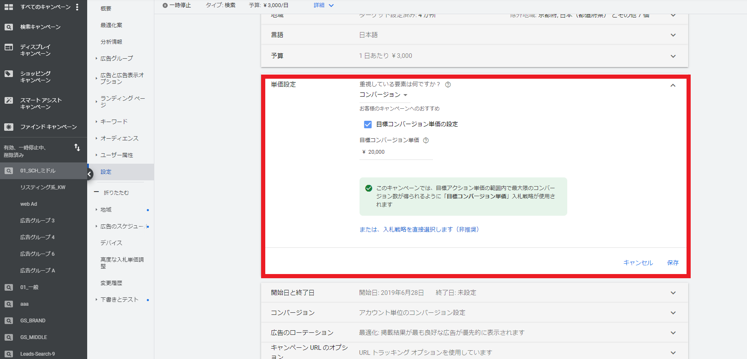Open the デバイス settings page
The image size is (747, 359).
pyautogui.click(x=111, y=243)
